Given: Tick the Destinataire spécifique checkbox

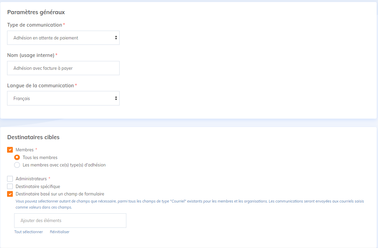Looking at the screenshot, I should click(10, 186).
